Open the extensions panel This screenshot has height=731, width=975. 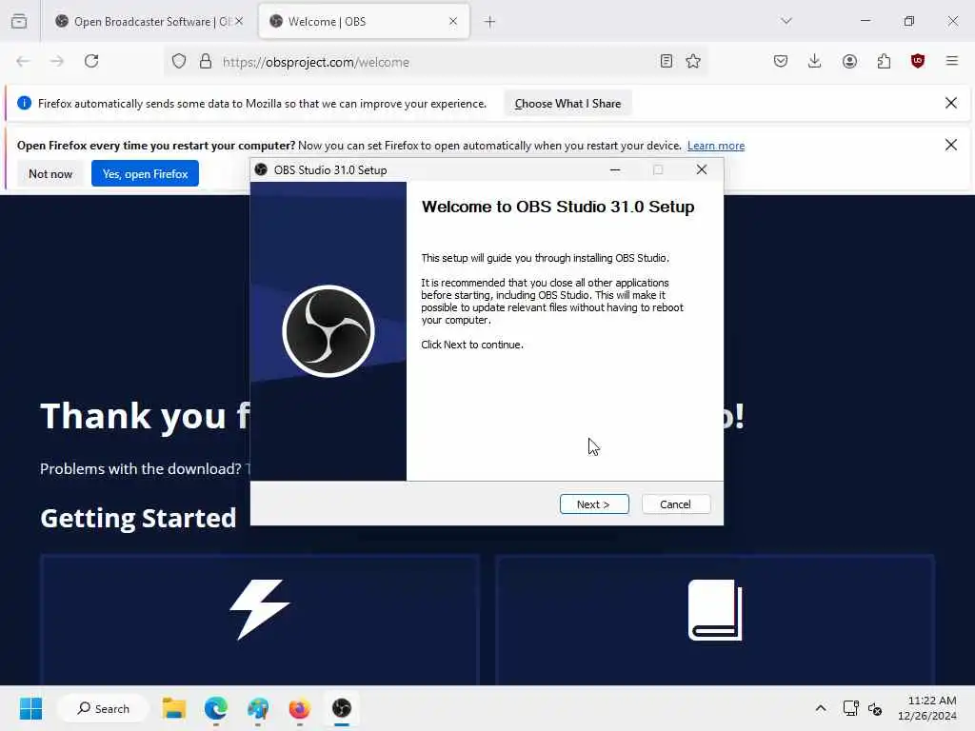click(x=884, y=61)
